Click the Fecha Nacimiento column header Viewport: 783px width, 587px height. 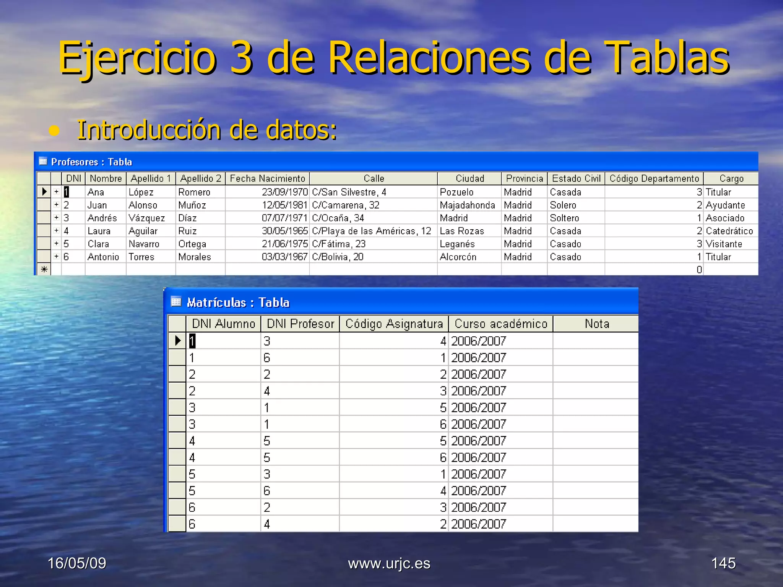(268, 178)
